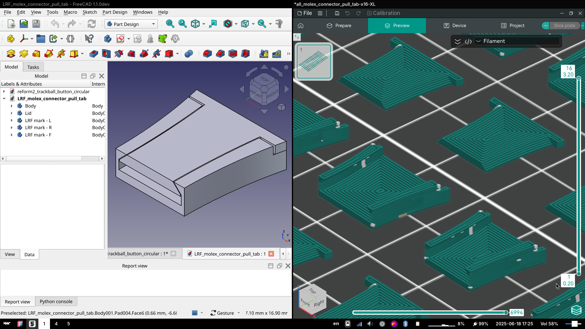585x329 pixels.
Task: Toggle layers view icon in slicer corner
Action: click(576, 310)
